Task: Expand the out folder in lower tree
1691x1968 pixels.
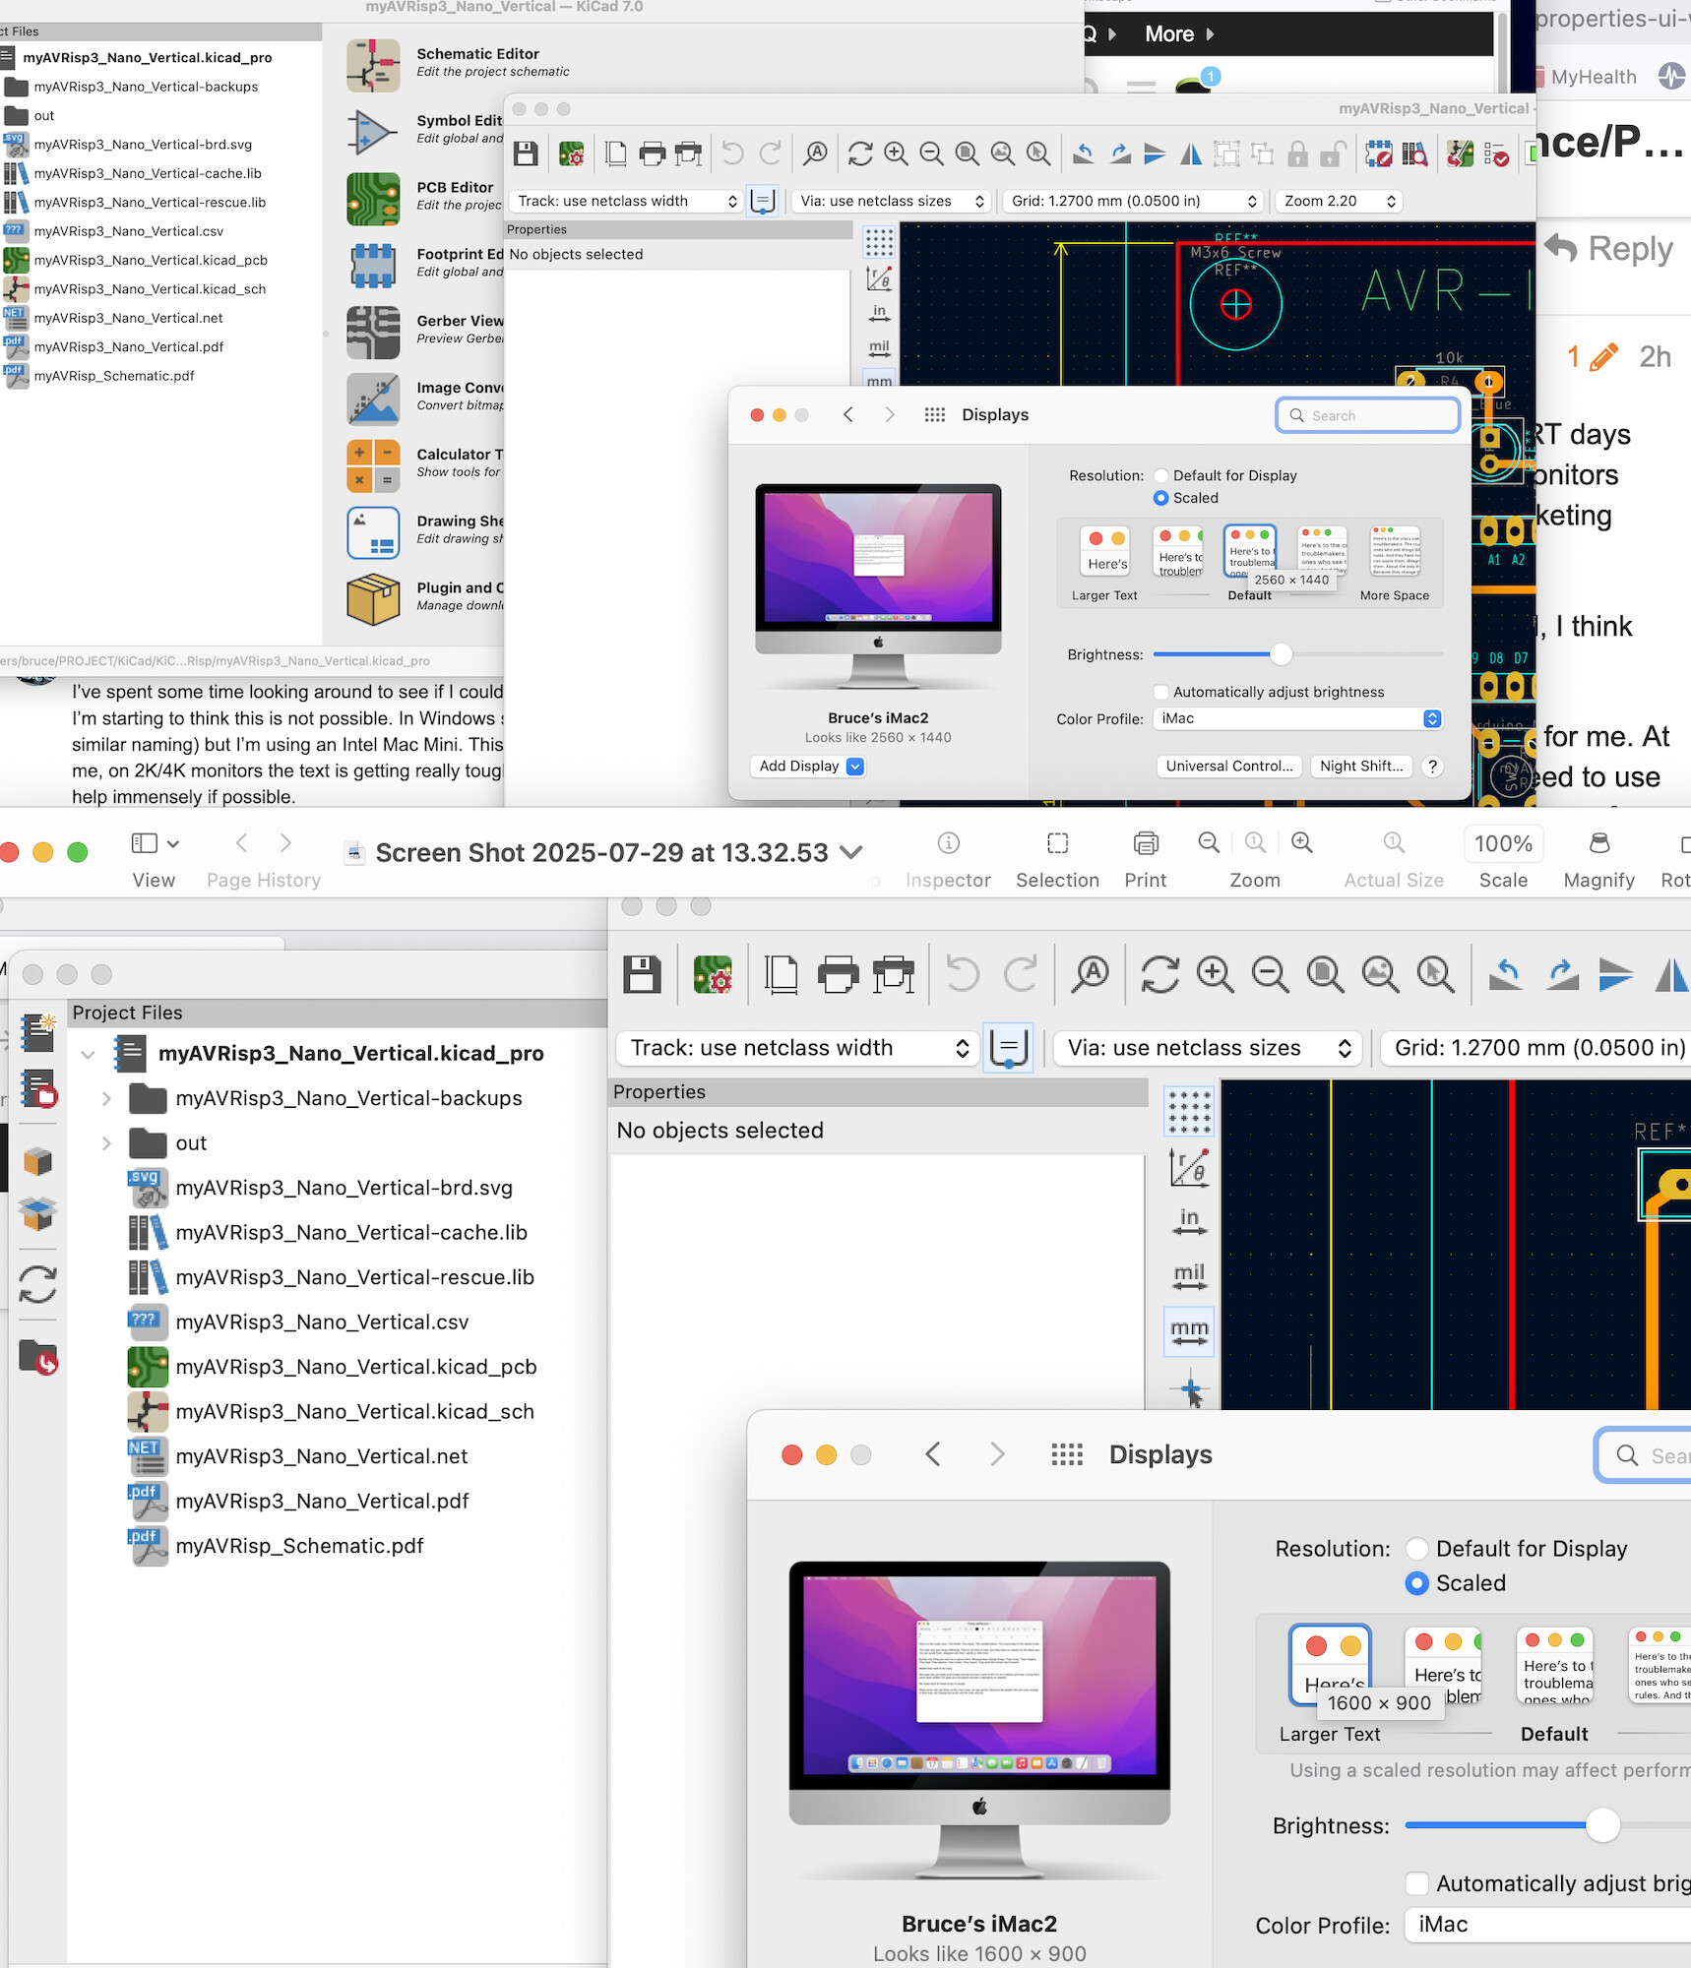Action: (x=106, y=1143)
